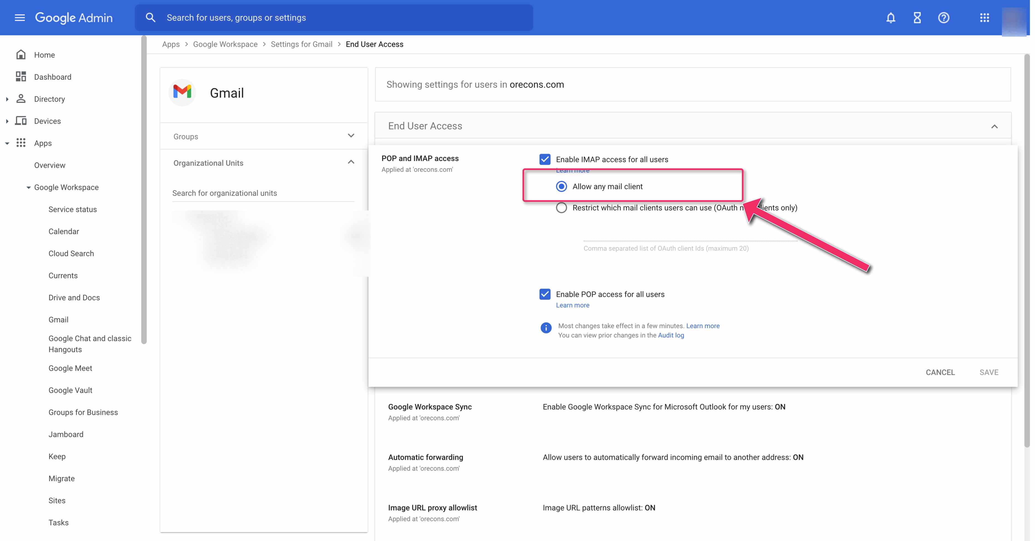This screenshot has height=541, width=1035.
Task: Toggle Enable IMAP access for all users
Action: pos(545,159)
